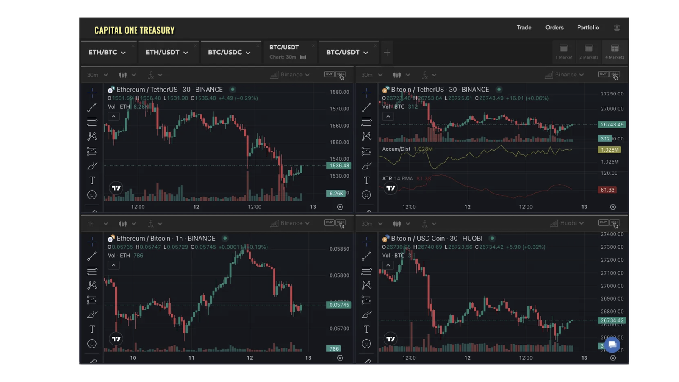Viewport: 679px width, 382px height.
Task: Click the Accum/Dist indicator label
Action: (x=396, y=149)
